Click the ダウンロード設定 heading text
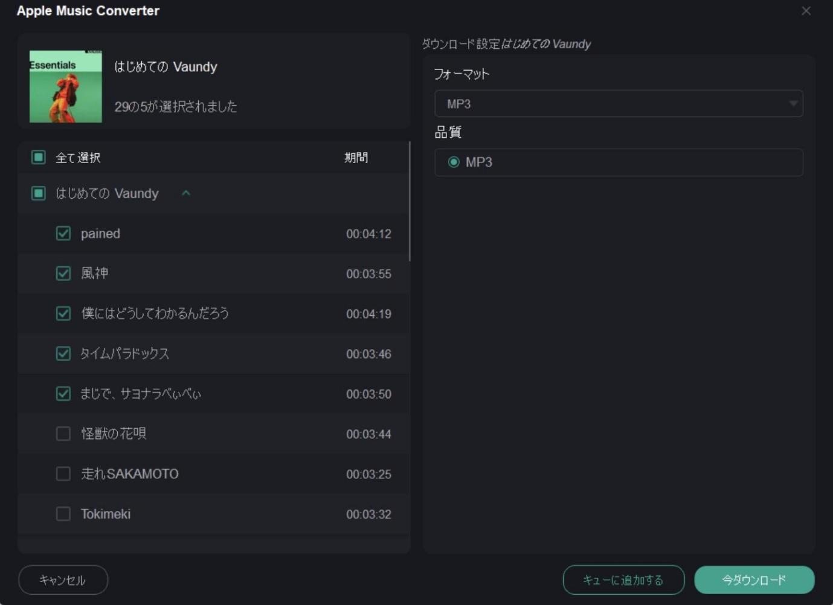The image size is (833, 605). [461, 44]
